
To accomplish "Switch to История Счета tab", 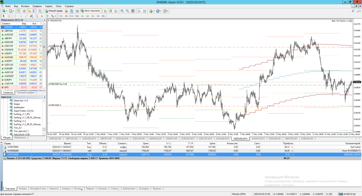I will (38, 189).
